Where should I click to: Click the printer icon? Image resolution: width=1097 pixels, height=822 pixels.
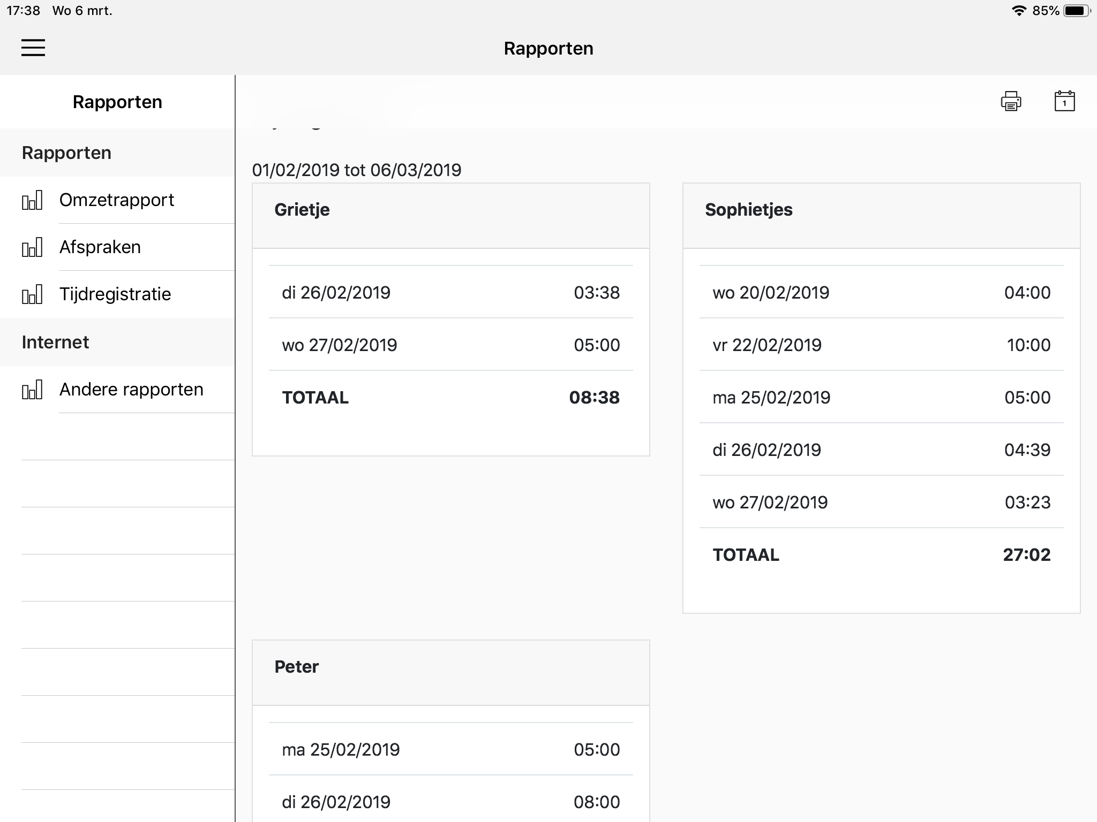coord(1011,101)
